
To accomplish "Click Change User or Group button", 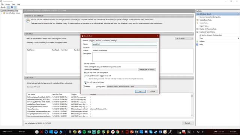I will pos(147,69).
